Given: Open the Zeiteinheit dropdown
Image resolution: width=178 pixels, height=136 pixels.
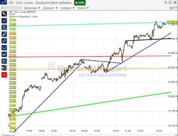Looking at the screenshot, I should pos(32,8).
